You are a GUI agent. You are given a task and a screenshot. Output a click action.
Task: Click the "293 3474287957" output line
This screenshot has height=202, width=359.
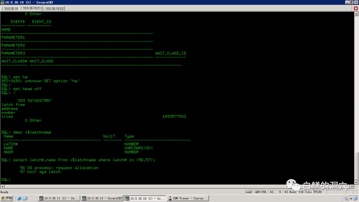click(34, 101)
